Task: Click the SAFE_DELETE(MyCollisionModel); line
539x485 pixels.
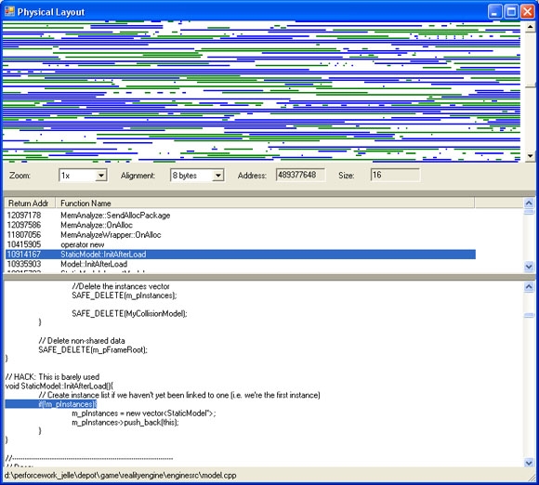Action: click(129, 313)
